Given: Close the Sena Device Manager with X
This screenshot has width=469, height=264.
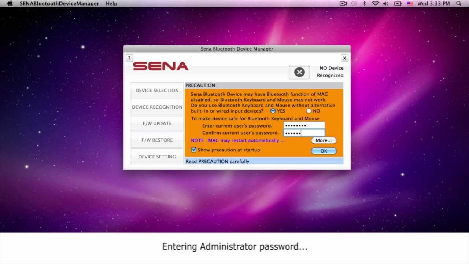Looking at the screenshot, I should (x=344, y=58).
